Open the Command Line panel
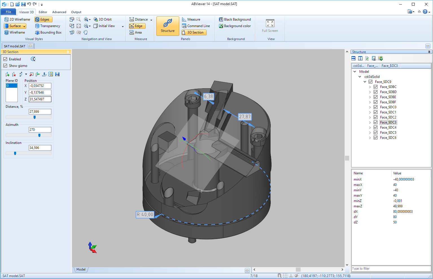The height and width of the screenshot is (279, 433). (x=196, y=26)
